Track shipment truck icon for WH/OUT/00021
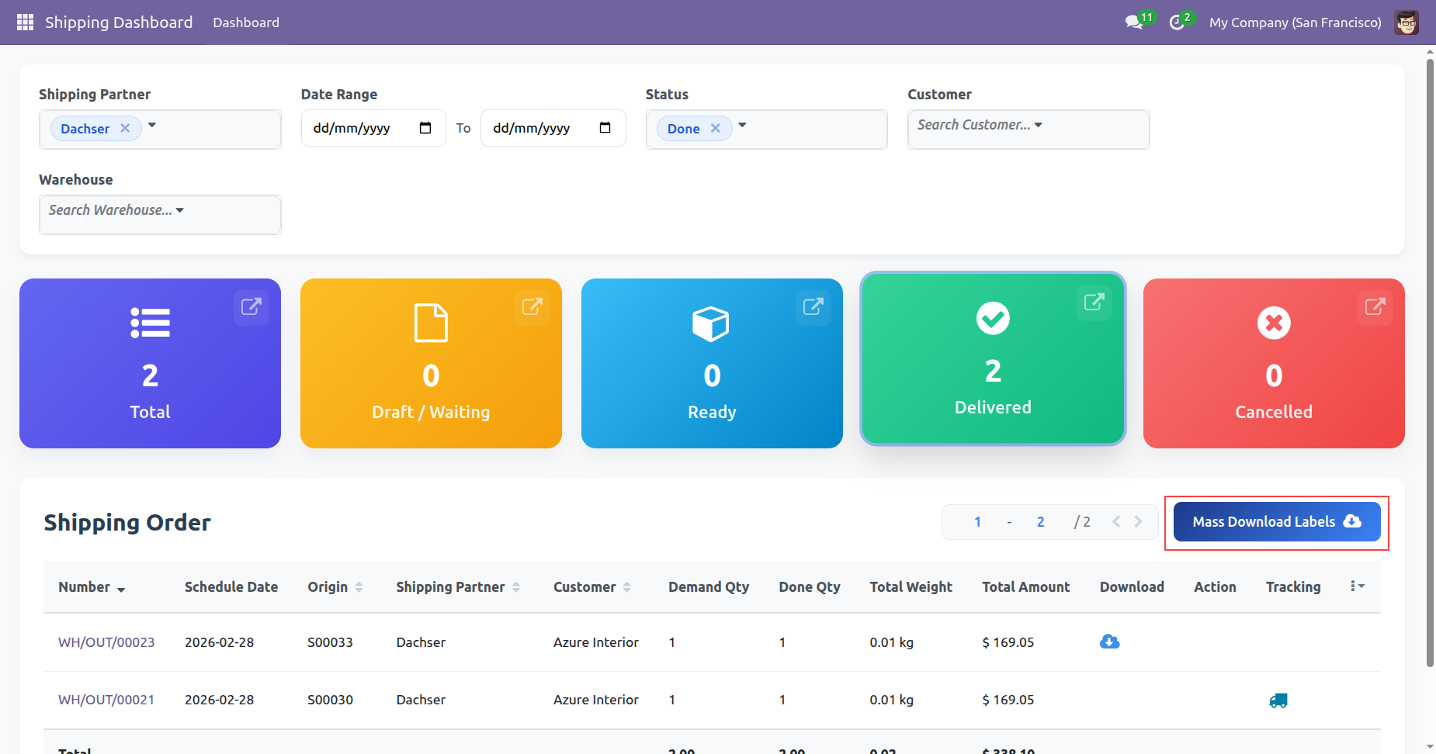Image resolution: width=1436 pixels, height=754 pixels. 1278,700
